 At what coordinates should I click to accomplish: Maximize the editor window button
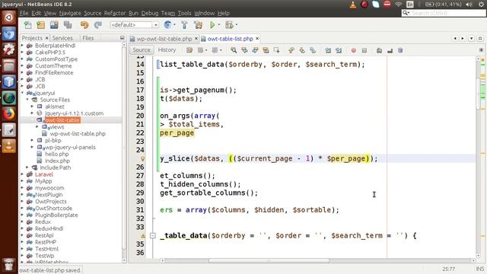click(x=480, y=39)
